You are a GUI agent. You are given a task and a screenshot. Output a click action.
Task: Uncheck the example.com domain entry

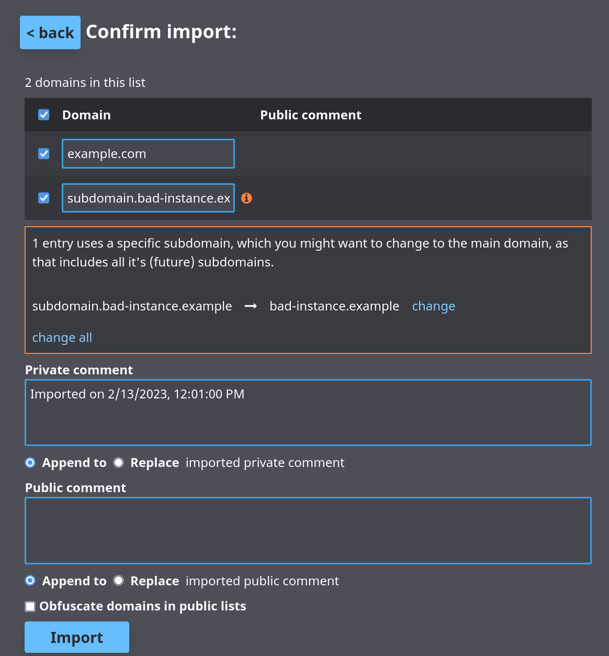coord(43,153)
